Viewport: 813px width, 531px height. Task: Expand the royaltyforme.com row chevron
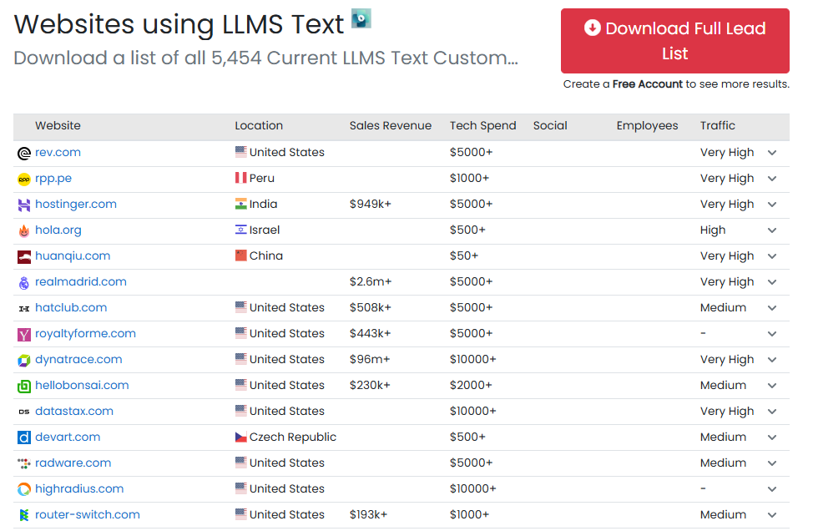coord(771,335)
